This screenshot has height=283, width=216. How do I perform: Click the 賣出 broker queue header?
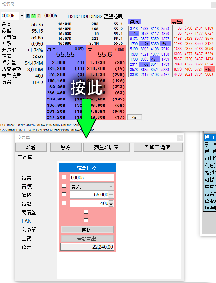(x=177, y=22)
